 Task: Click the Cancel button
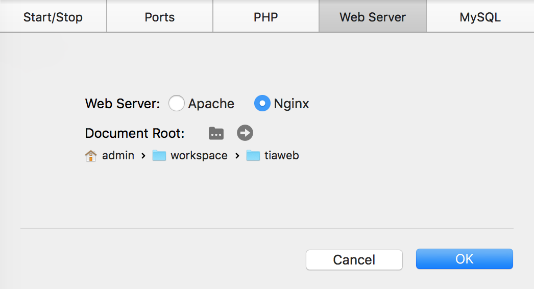354,260
